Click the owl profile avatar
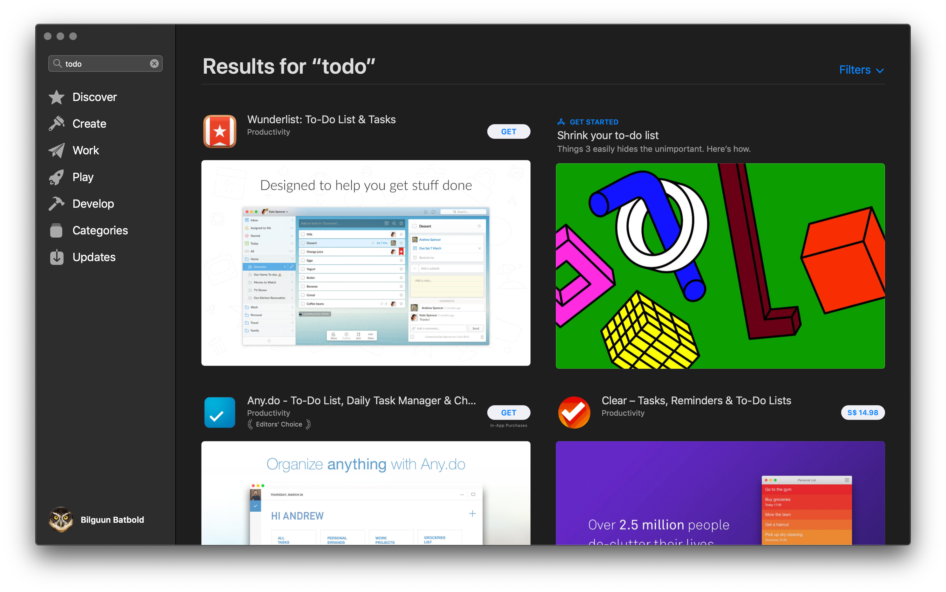The width and height of the screenshot is (946, 592). 61,520
